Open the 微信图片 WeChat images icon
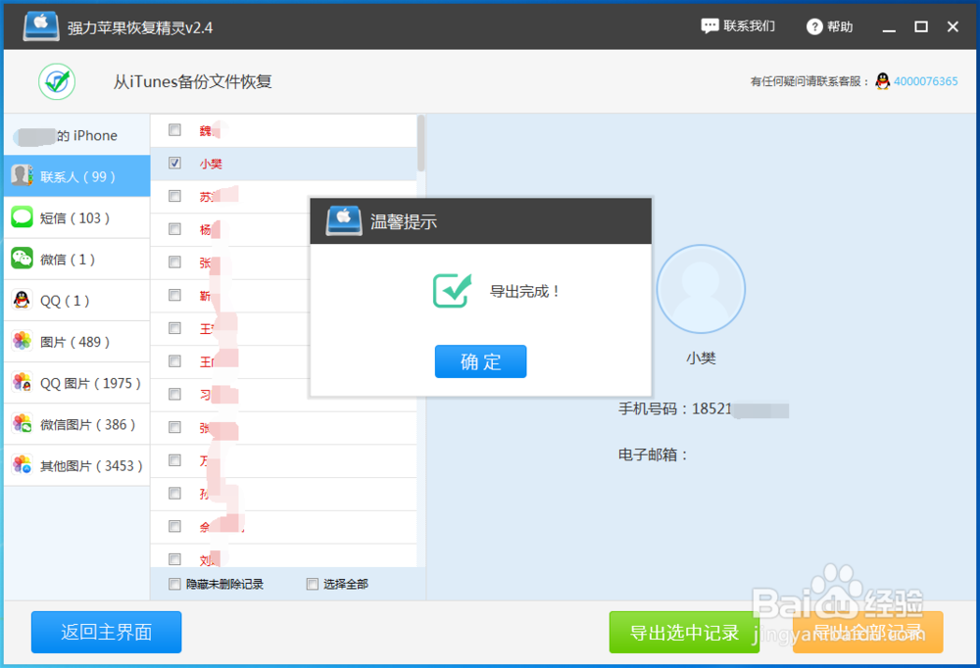The image size is (980, 668). click(x=22, y=423)
